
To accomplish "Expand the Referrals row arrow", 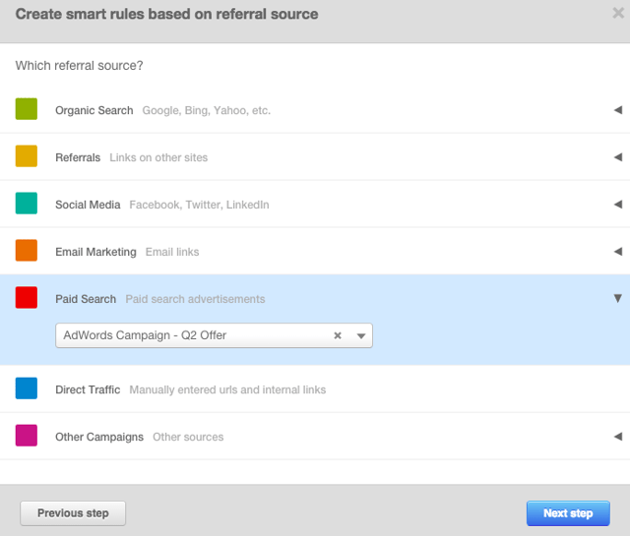I will (x=617, y=157).
